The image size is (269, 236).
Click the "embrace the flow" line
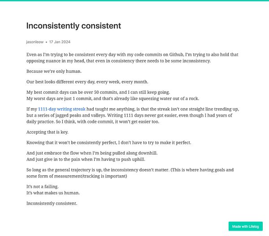(92, 153)
